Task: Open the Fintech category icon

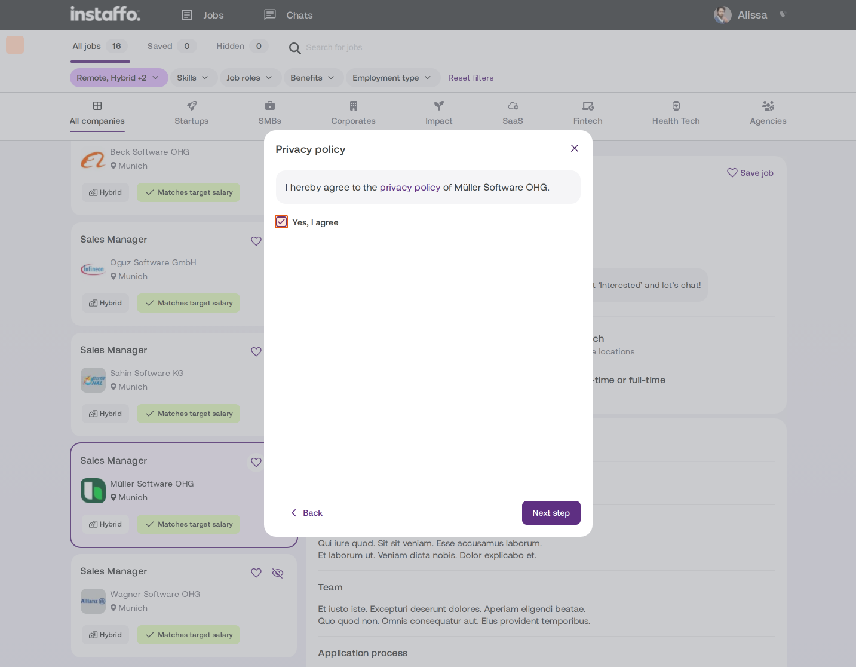Action: 588,106
